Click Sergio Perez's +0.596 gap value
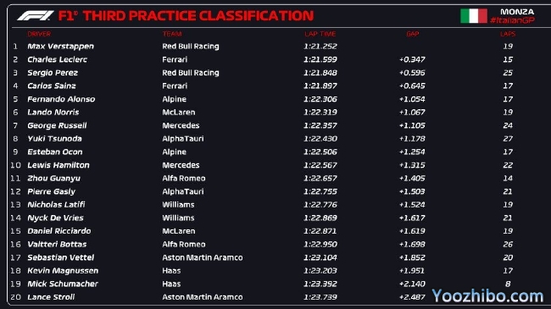 tap(412, 73)
